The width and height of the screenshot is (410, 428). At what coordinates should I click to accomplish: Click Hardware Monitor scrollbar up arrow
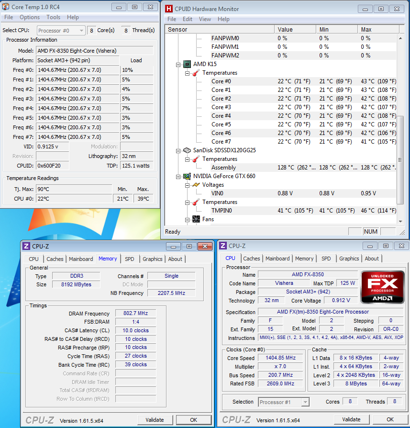coord(400,38)
